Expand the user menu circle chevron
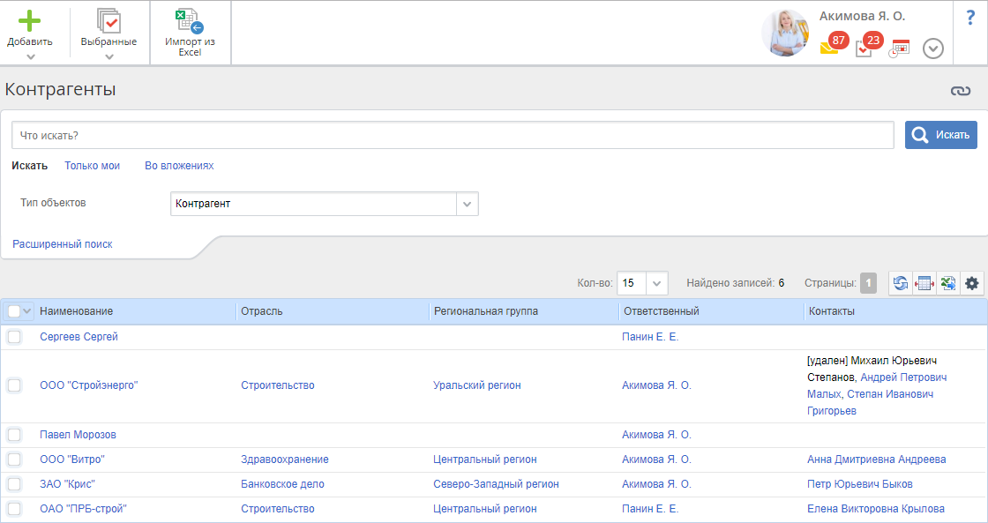Image resolution: width=988 pixels, height=523 pixels. tap(933, 49)
